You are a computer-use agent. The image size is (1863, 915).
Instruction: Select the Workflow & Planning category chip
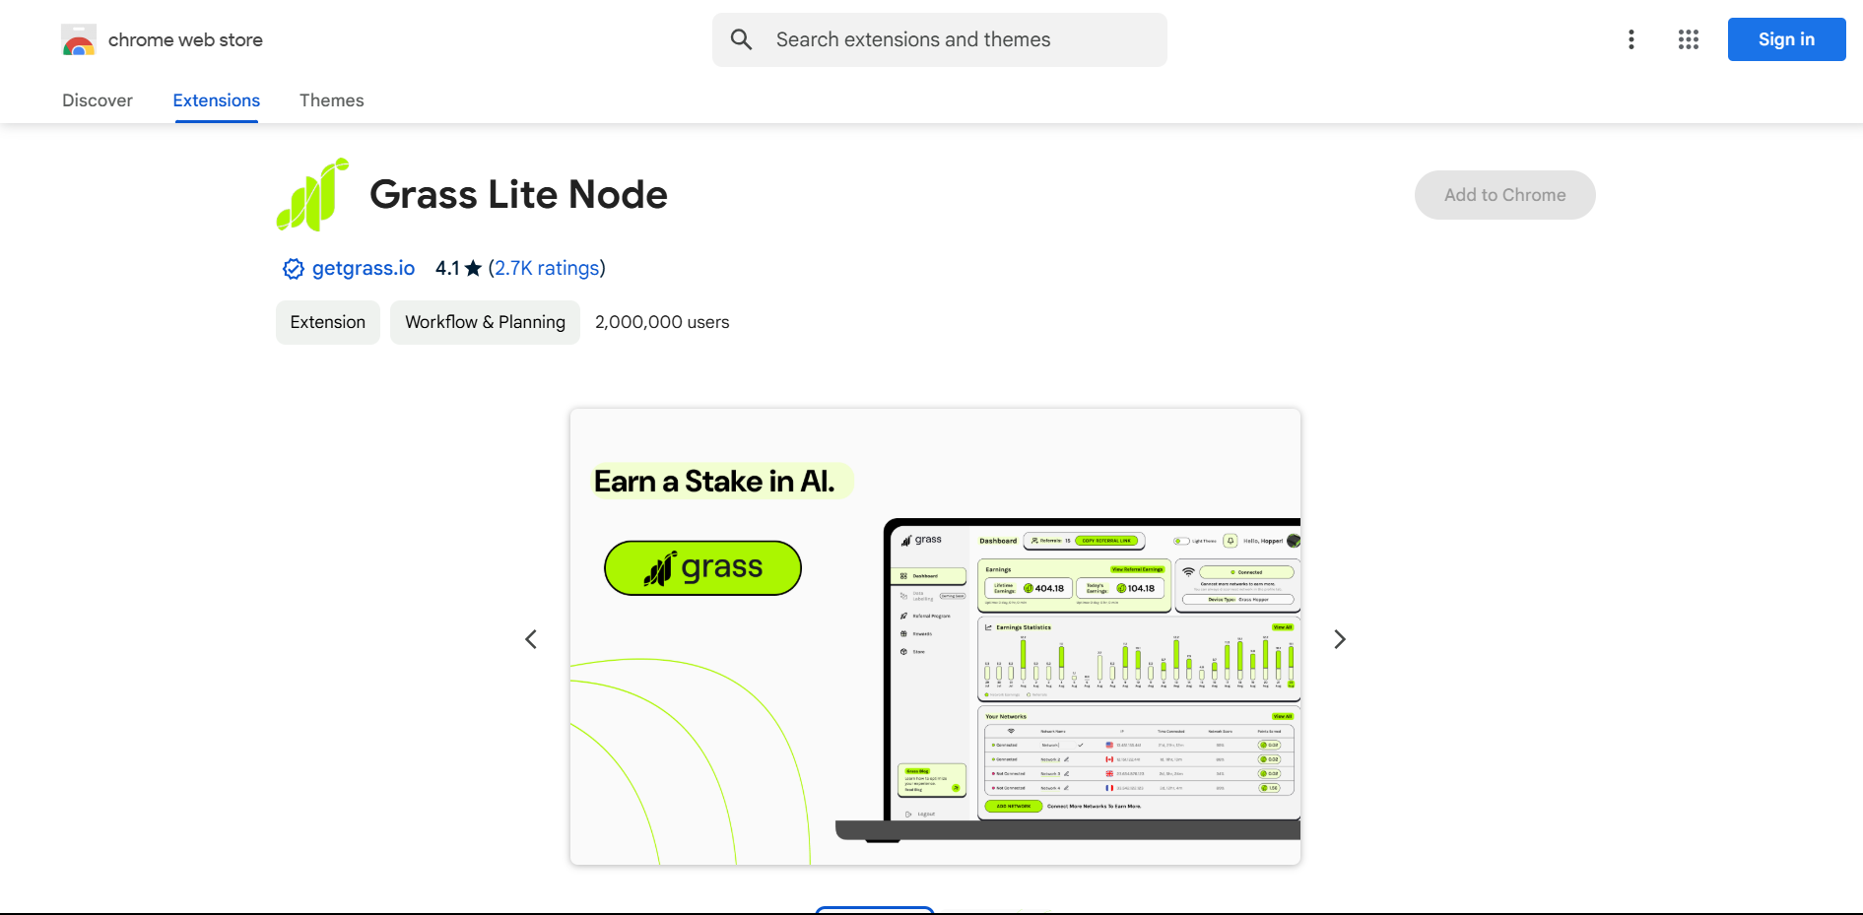coord(485,322)
